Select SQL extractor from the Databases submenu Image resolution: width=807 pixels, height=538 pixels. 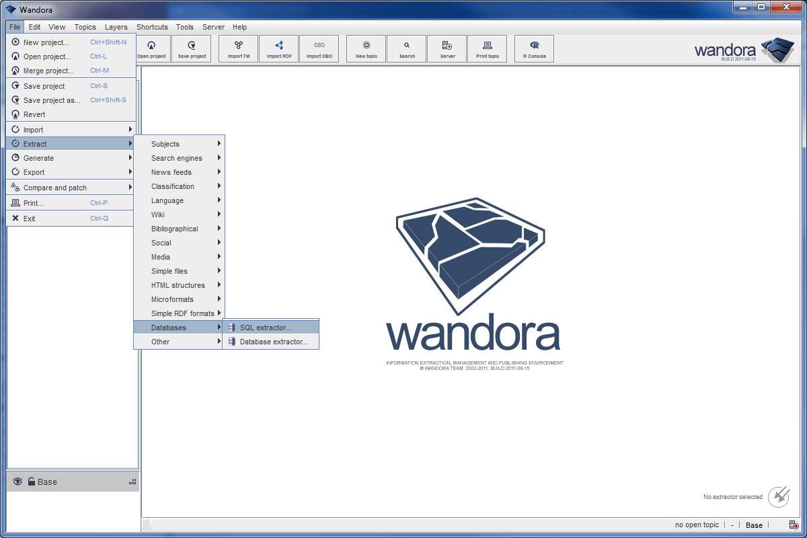click(267, 327)
